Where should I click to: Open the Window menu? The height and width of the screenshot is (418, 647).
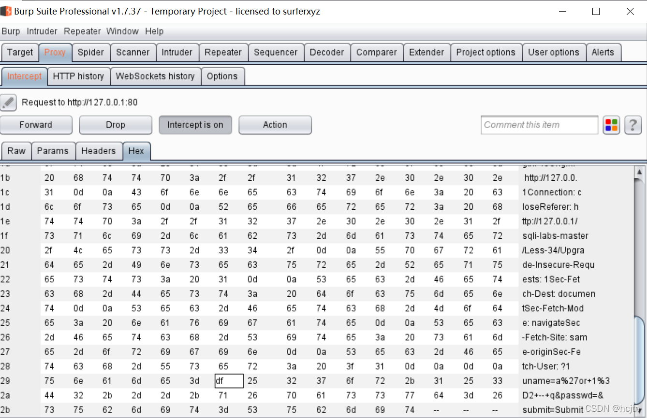pos(122,31)
